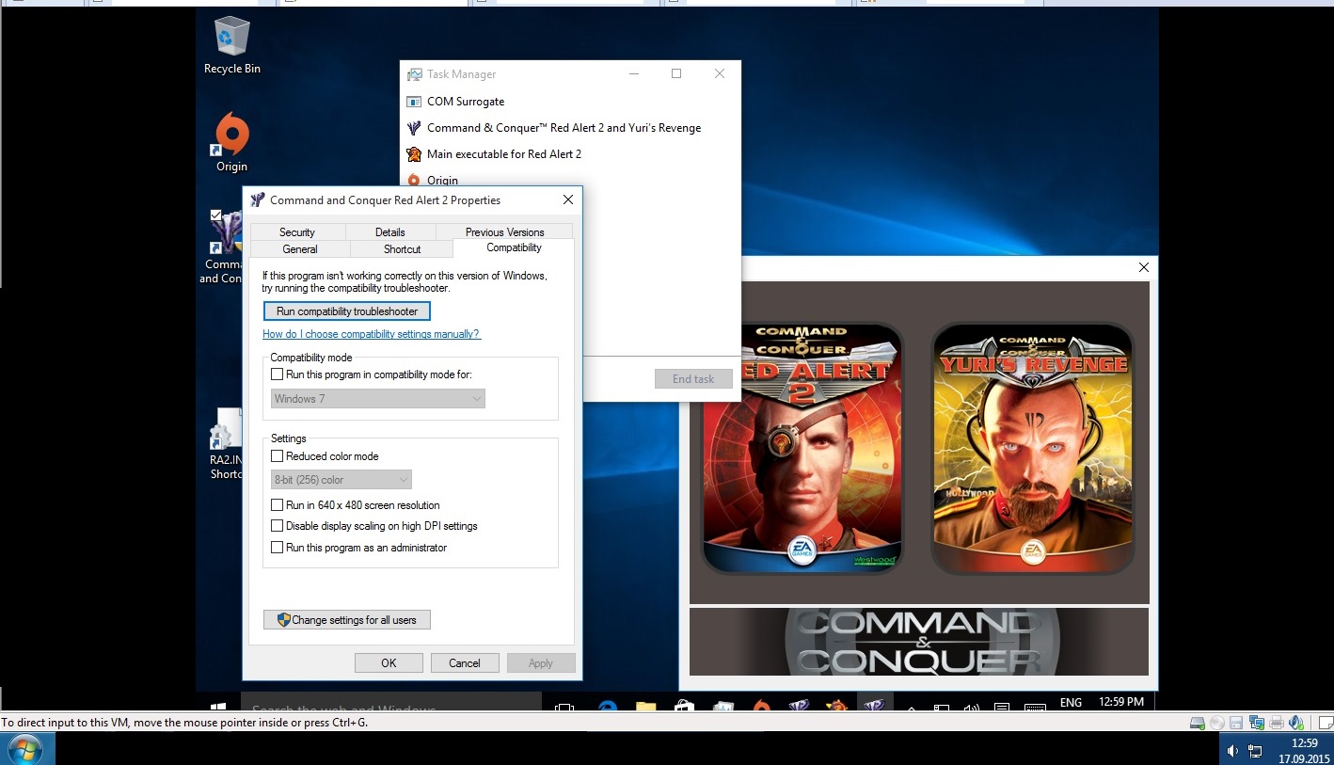1334x765 pixels.
Task: Select the Origin desktop shortcut
Action: (x=231, y=142)
